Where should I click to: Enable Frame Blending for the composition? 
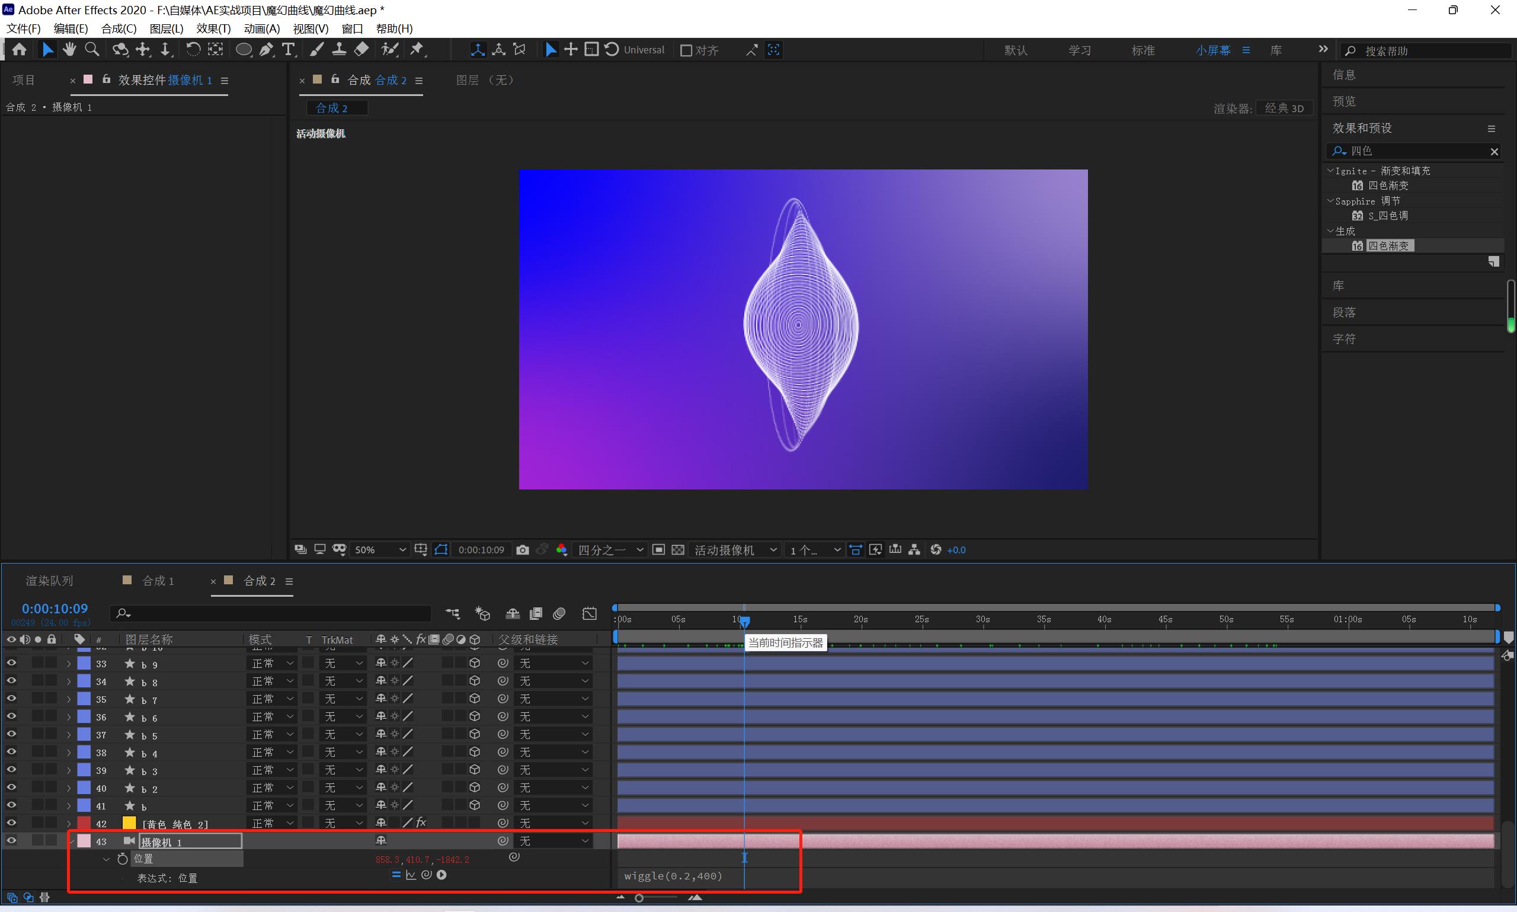[536, 613]
